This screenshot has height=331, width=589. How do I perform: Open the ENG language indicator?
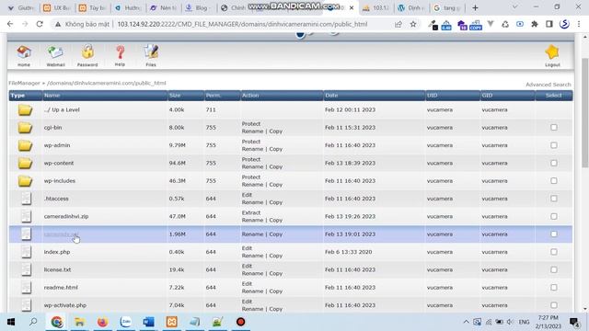(524, 322)
